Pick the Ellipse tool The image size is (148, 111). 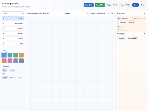click(x=13, y=29)
